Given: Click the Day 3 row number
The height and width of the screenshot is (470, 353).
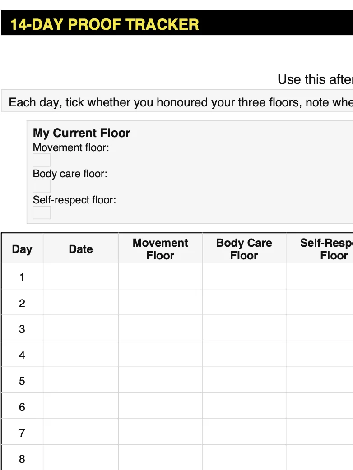Looking at the screenshot, I should 22,329.
